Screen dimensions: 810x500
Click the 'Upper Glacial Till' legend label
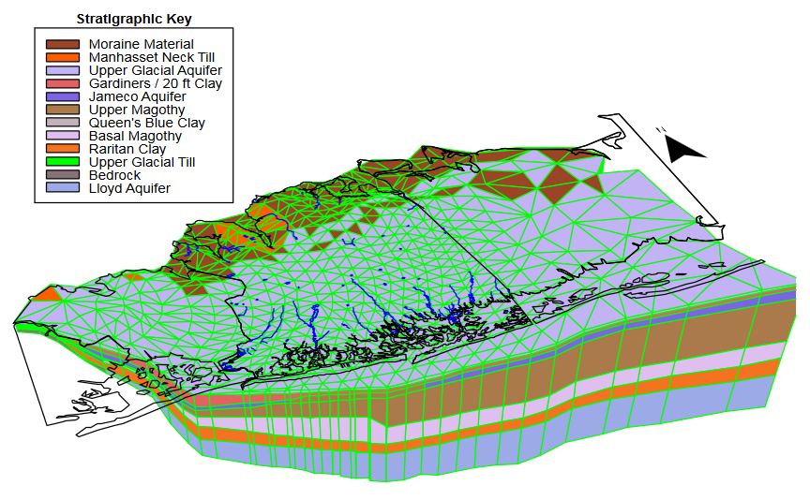click(x=142, y=162)
